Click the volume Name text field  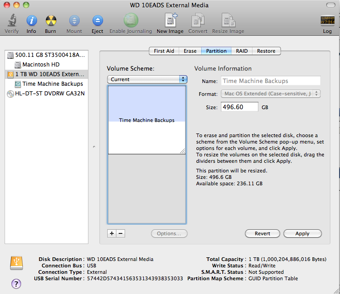271,81
